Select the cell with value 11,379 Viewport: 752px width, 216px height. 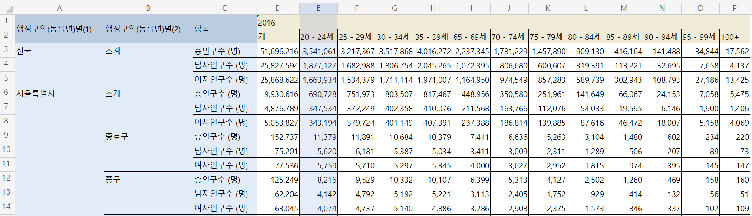pos(318,136)
